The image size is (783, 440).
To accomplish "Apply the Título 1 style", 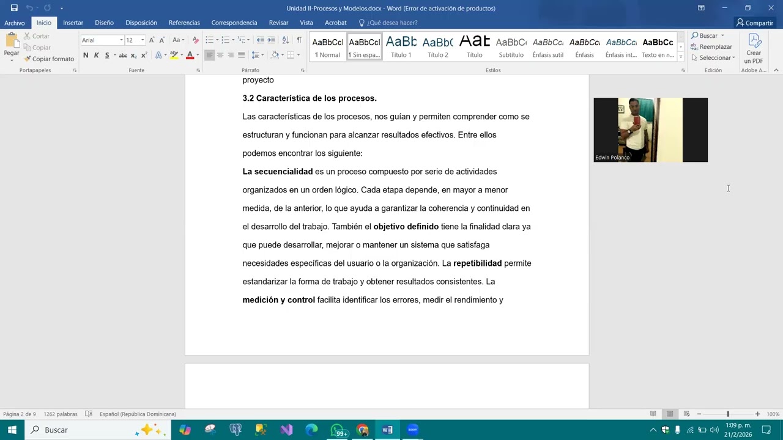I will coord(401,46).
